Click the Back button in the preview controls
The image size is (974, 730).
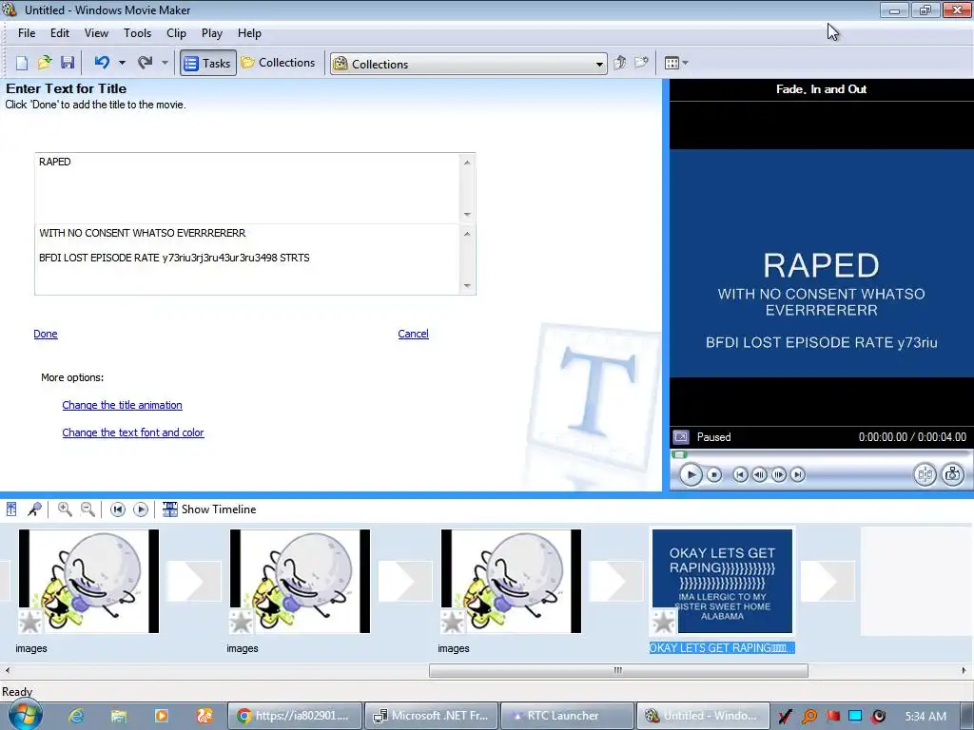click(740, 475)
